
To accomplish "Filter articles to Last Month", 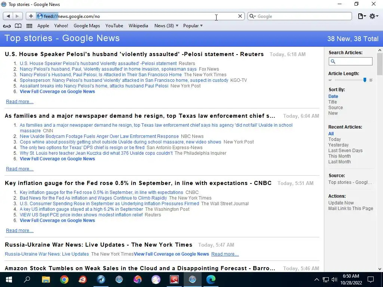I will tap(339, 162).
